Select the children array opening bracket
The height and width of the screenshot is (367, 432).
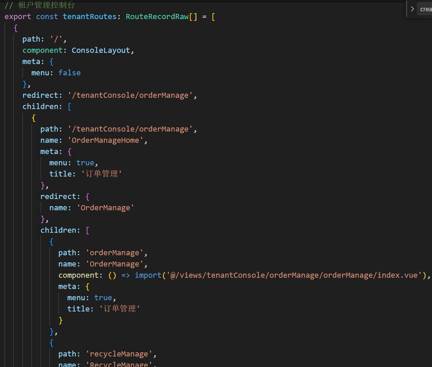pyautogui.click(x=69, y=106)
